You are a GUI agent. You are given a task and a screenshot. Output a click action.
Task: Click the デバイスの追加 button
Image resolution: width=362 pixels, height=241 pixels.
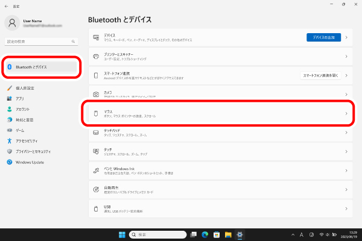pos(323,37)
